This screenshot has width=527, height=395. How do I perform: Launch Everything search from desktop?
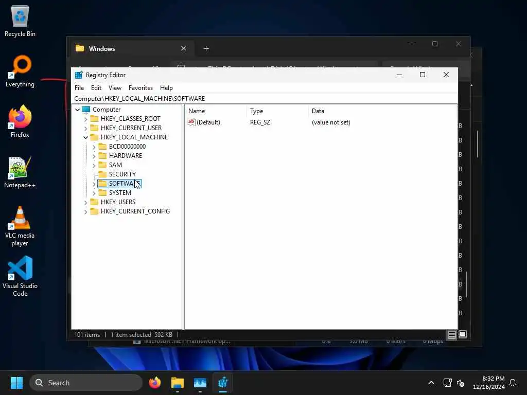[20, 71]
